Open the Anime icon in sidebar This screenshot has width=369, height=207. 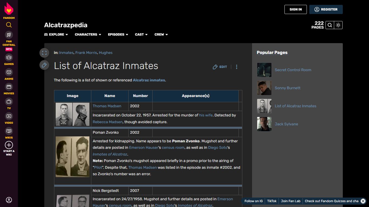(9, 72)
